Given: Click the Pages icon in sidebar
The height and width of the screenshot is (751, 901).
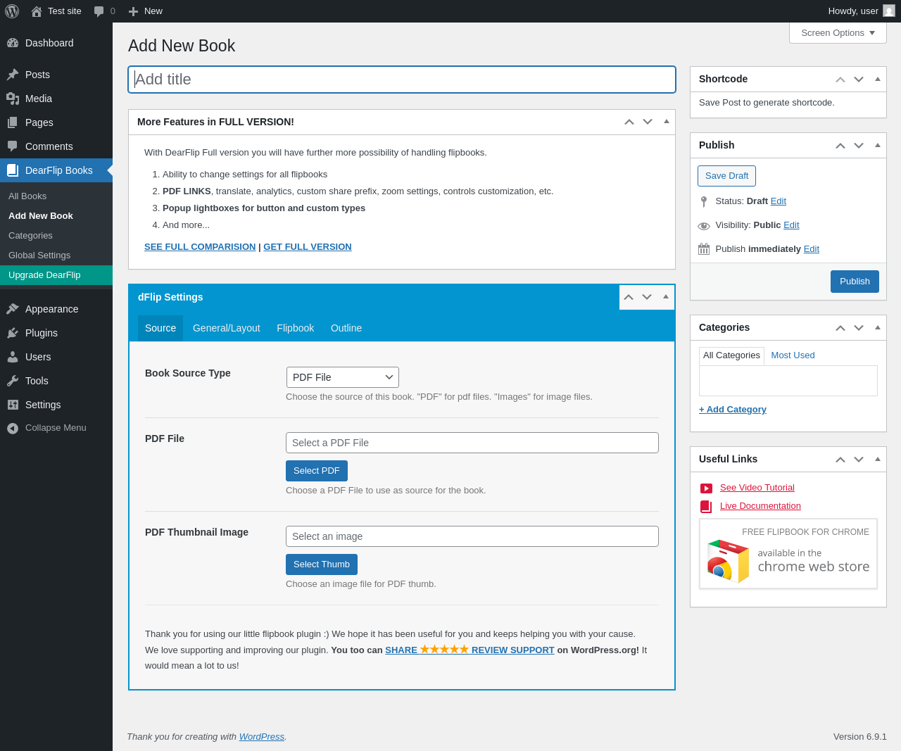Looking at the screenshot, I should tap(13, 122).
